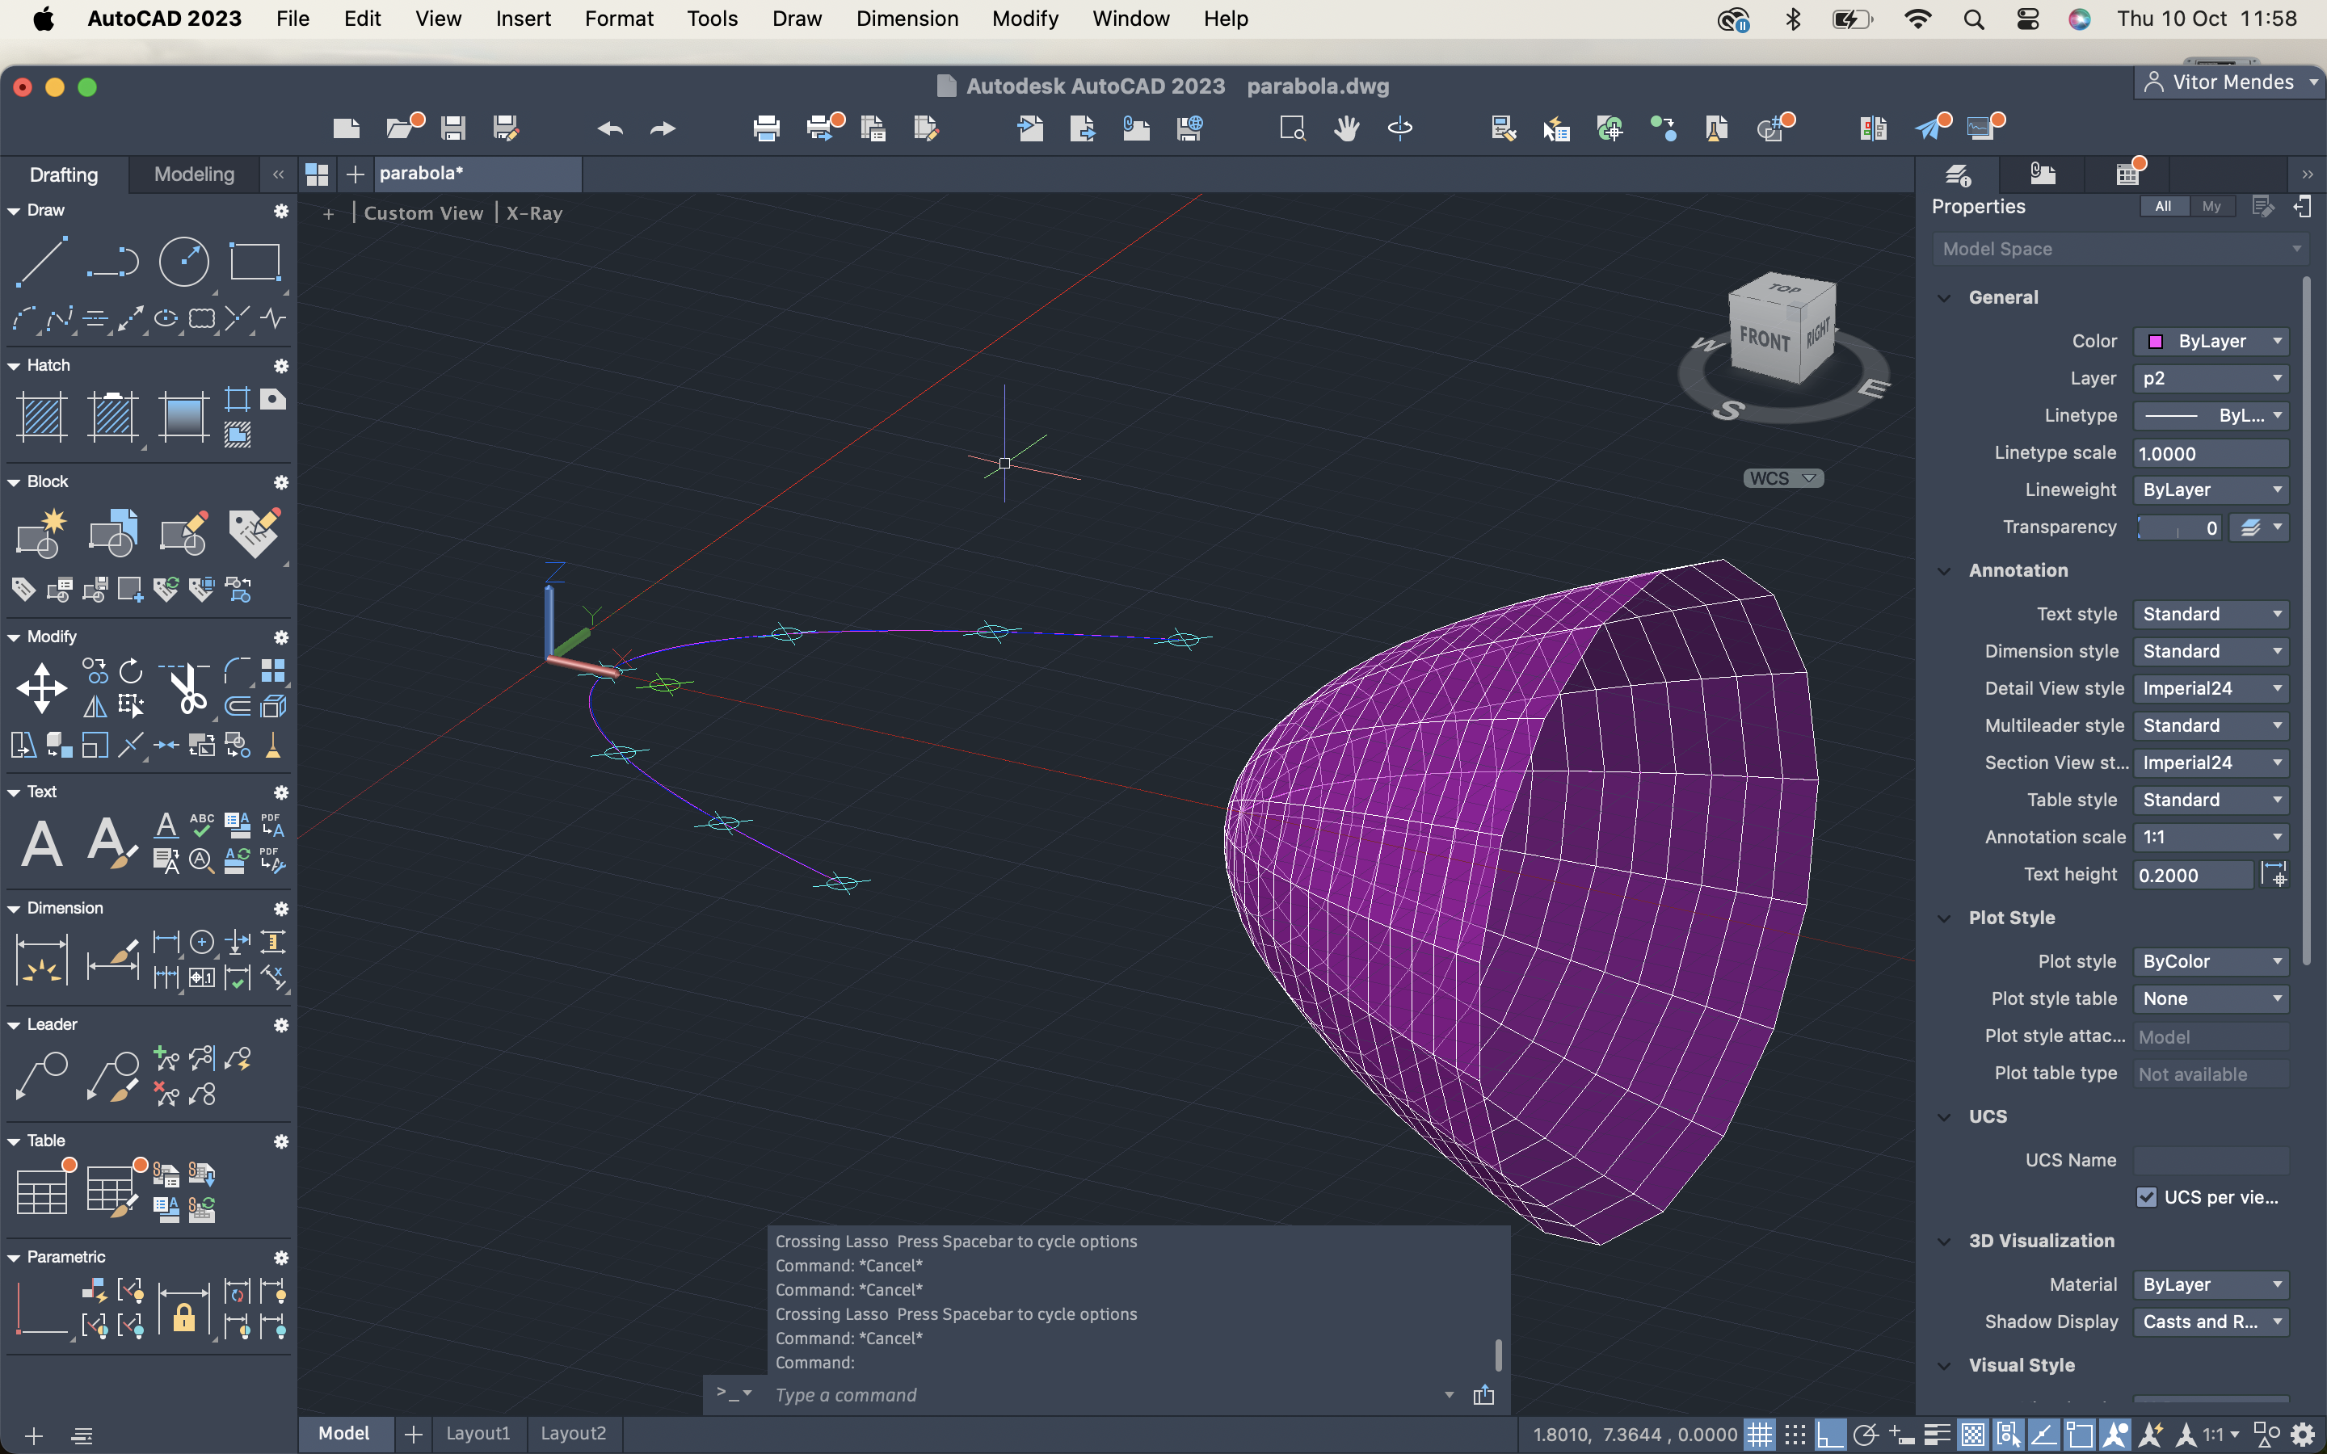This screenshot has height=1454, width=2327.
Task: Click the Custom View viewport control
Action: point(423,212)
